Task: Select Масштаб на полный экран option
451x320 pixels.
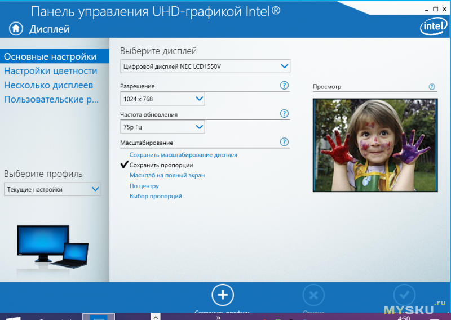Action: coord(167,175)
